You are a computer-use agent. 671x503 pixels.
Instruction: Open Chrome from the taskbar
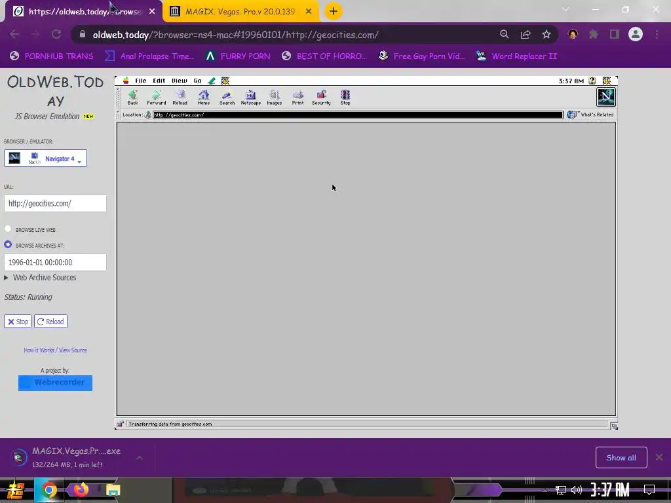point(48,490)
